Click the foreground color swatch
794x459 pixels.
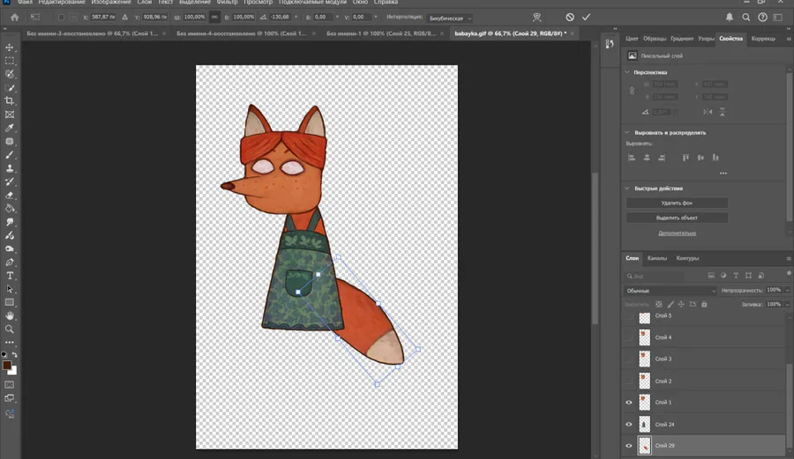pos(7,365)
